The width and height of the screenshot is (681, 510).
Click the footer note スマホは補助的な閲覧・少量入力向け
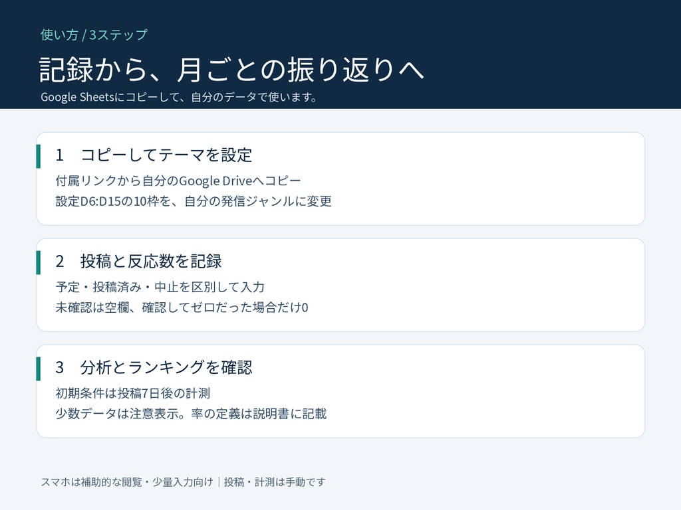[x=127, y=482]
